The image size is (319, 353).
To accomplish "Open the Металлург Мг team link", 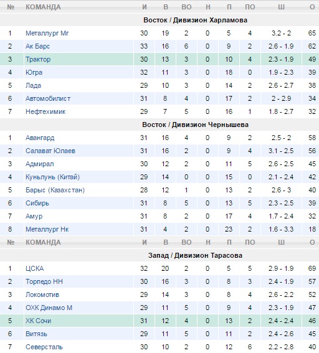I will click(x=47, y=34).
